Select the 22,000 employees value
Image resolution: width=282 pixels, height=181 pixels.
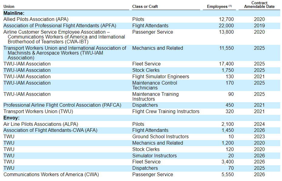click(x=226, y=25)
